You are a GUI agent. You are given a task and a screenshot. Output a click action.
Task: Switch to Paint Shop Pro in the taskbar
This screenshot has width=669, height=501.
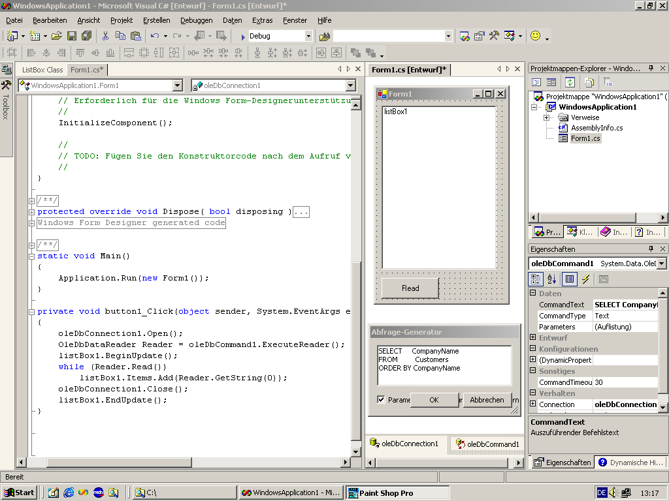coord(397,493)
